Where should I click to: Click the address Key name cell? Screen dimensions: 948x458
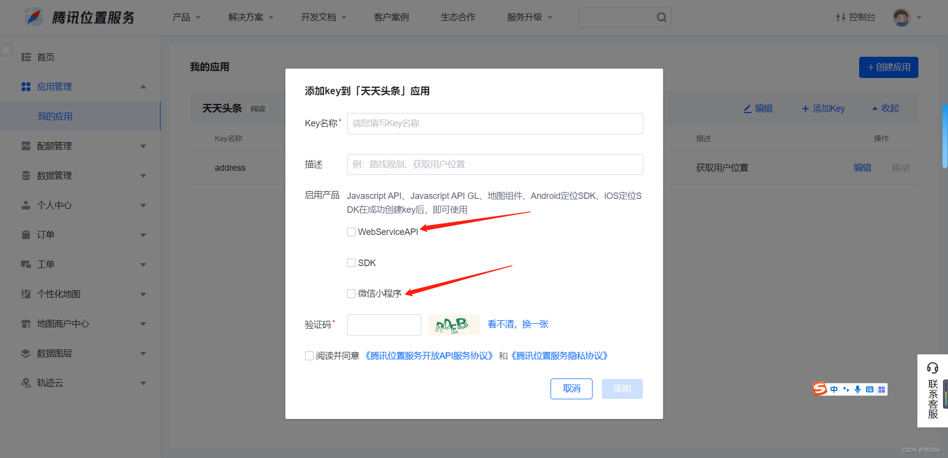click(x=230, y=168)
